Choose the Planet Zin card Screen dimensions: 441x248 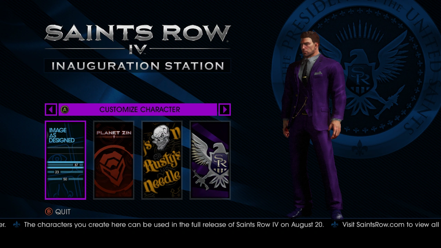[114, 160]
